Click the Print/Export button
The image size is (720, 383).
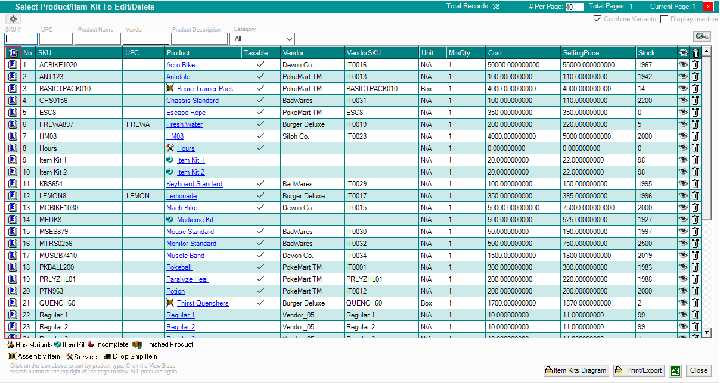(x=639, y=370)
